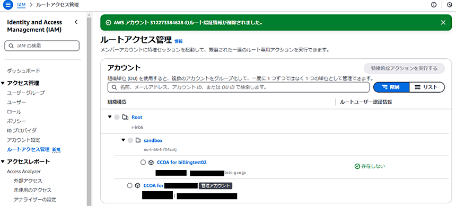The image size is (456, 206).
Task: Dismiss the green success banner
Action: [x=443, y=23]
